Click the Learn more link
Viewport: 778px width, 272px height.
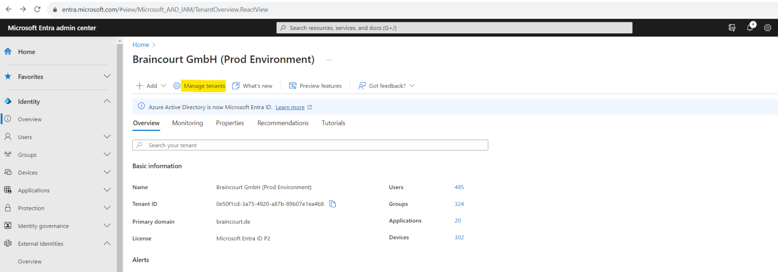[x=290, y=107]
